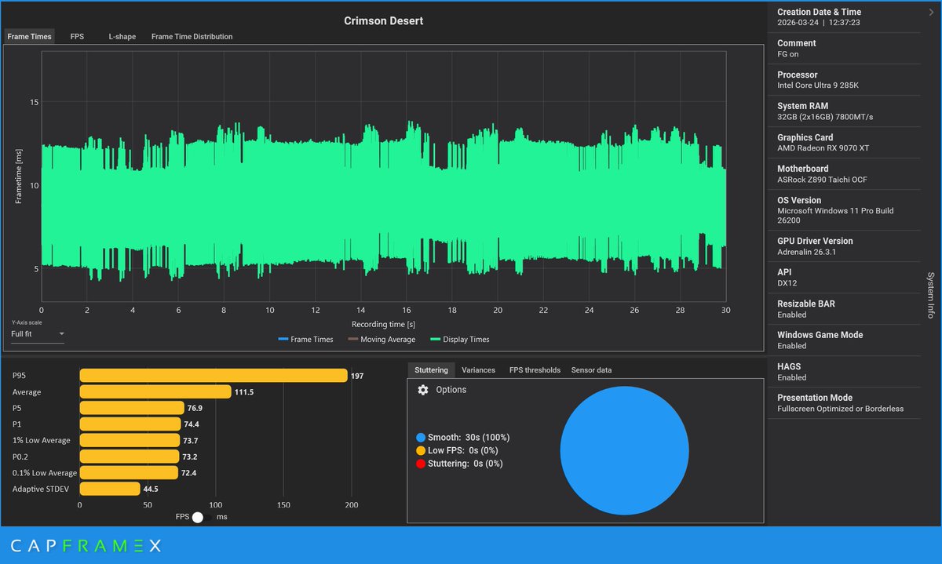Click the Options label in stuttering panel
The width and height of the screenshot is (942, 564).
(451, 390)
